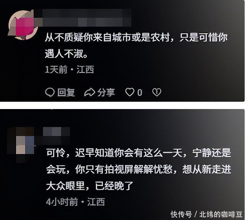
Task: Open second commenter's blurred username
Action: (x=56, y=136)
